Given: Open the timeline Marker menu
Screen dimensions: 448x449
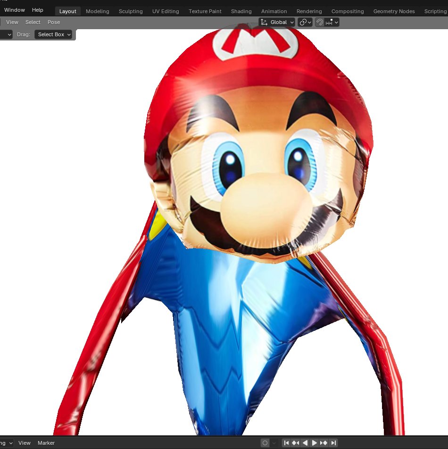Looking at the screenshot, I should coord(46,443).
